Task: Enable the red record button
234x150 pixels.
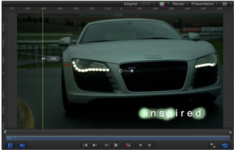Action: click(128, 145)
